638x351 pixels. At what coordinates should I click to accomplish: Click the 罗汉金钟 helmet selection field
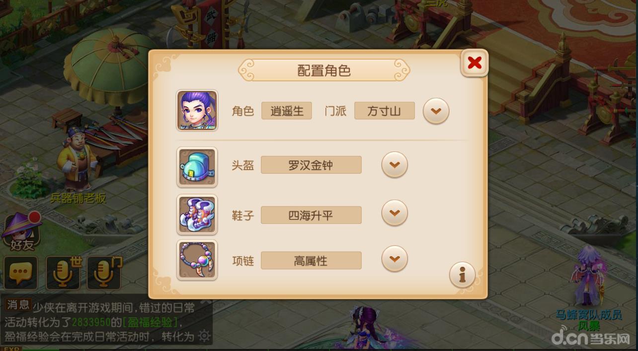(x=311, y=165)
